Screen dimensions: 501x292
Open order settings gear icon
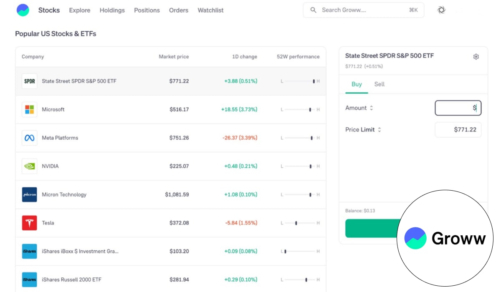476,57
